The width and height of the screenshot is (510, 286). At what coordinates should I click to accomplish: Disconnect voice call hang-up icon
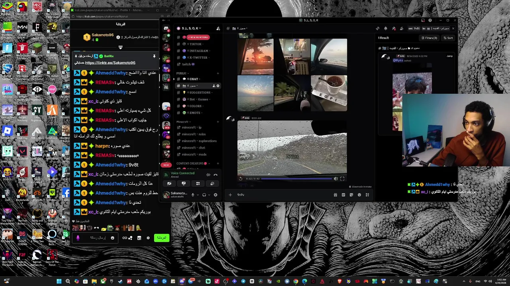(216, 175)
